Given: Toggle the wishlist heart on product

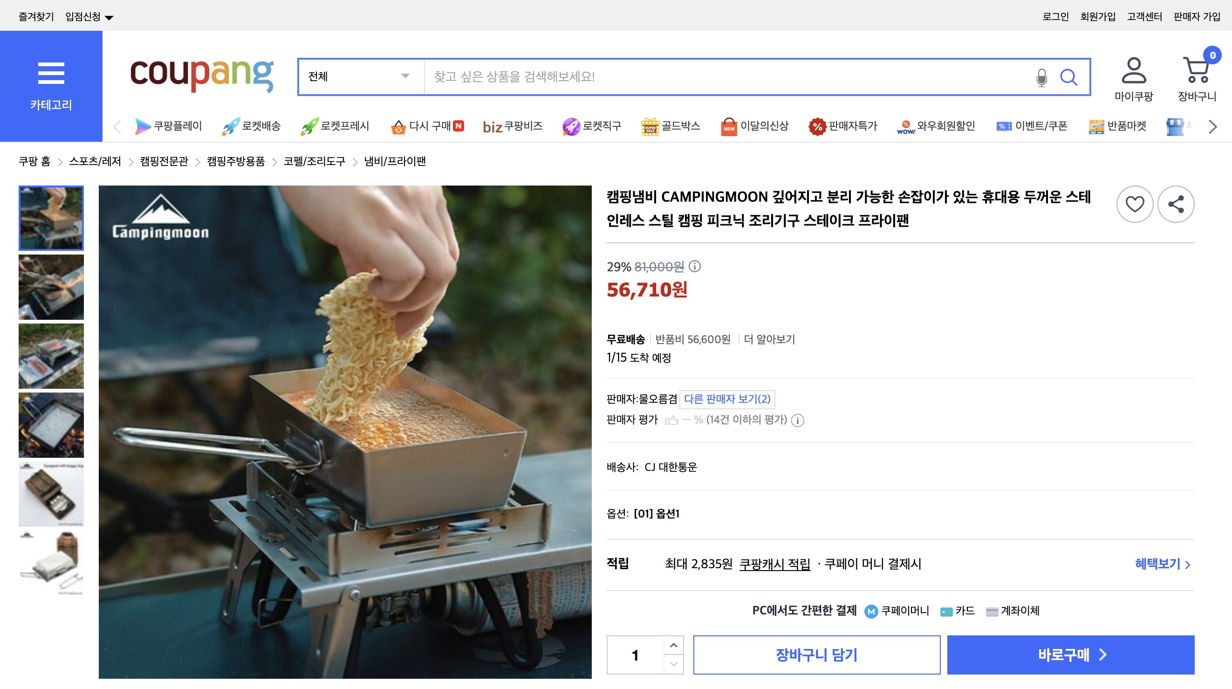Looking at the screenshot, I should (1135, 203).
